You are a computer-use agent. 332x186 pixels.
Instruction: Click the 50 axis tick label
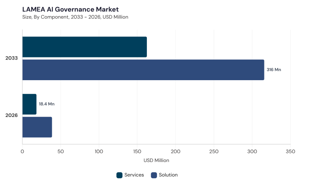click(61, 151)
